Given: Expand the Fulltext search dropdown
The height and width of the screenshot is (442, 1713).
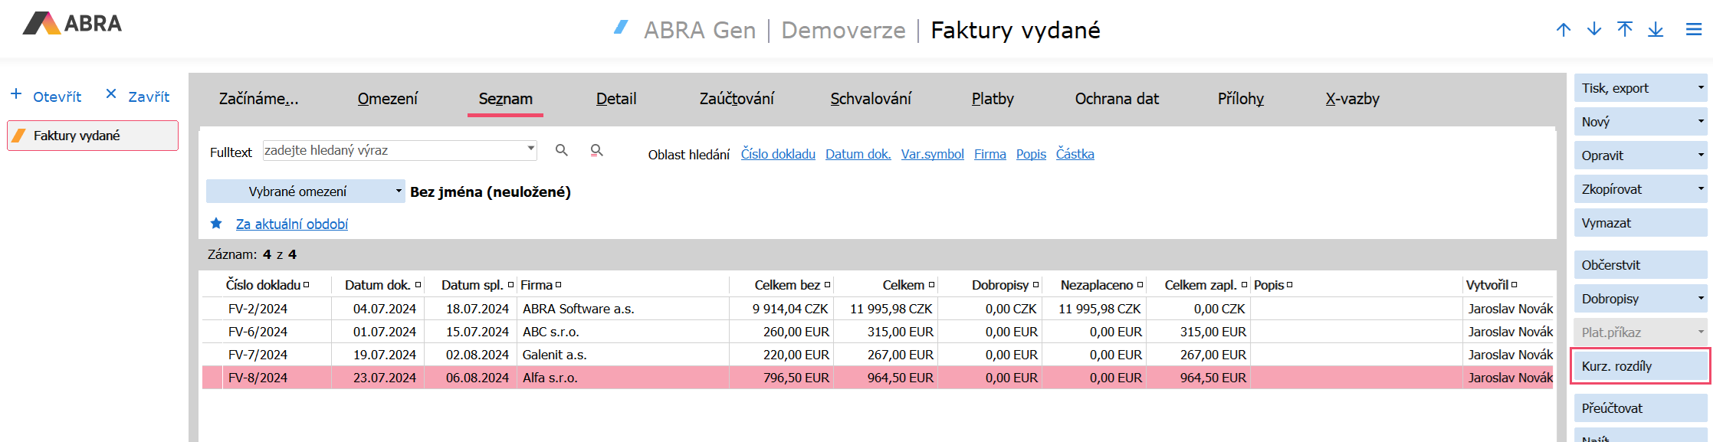Looking at the screenshot, I should pyautogui.click(x=530, y=149).
